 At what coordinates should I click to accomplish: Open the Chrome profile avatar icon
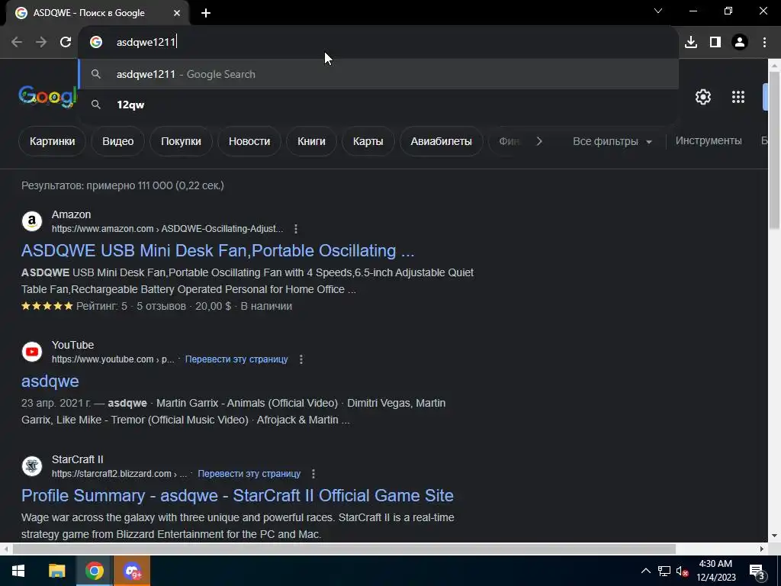point(740,42)
